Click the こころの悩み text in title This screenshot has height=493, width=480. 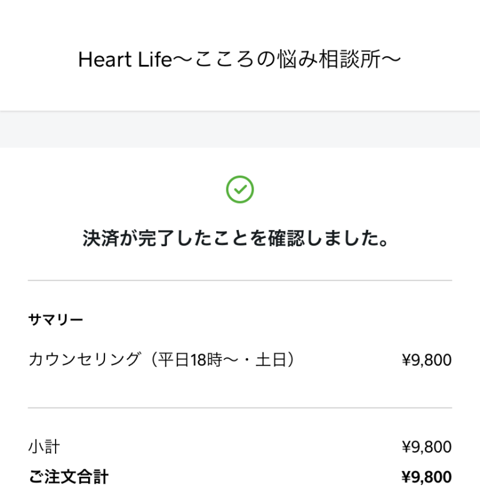click(256, 59)
